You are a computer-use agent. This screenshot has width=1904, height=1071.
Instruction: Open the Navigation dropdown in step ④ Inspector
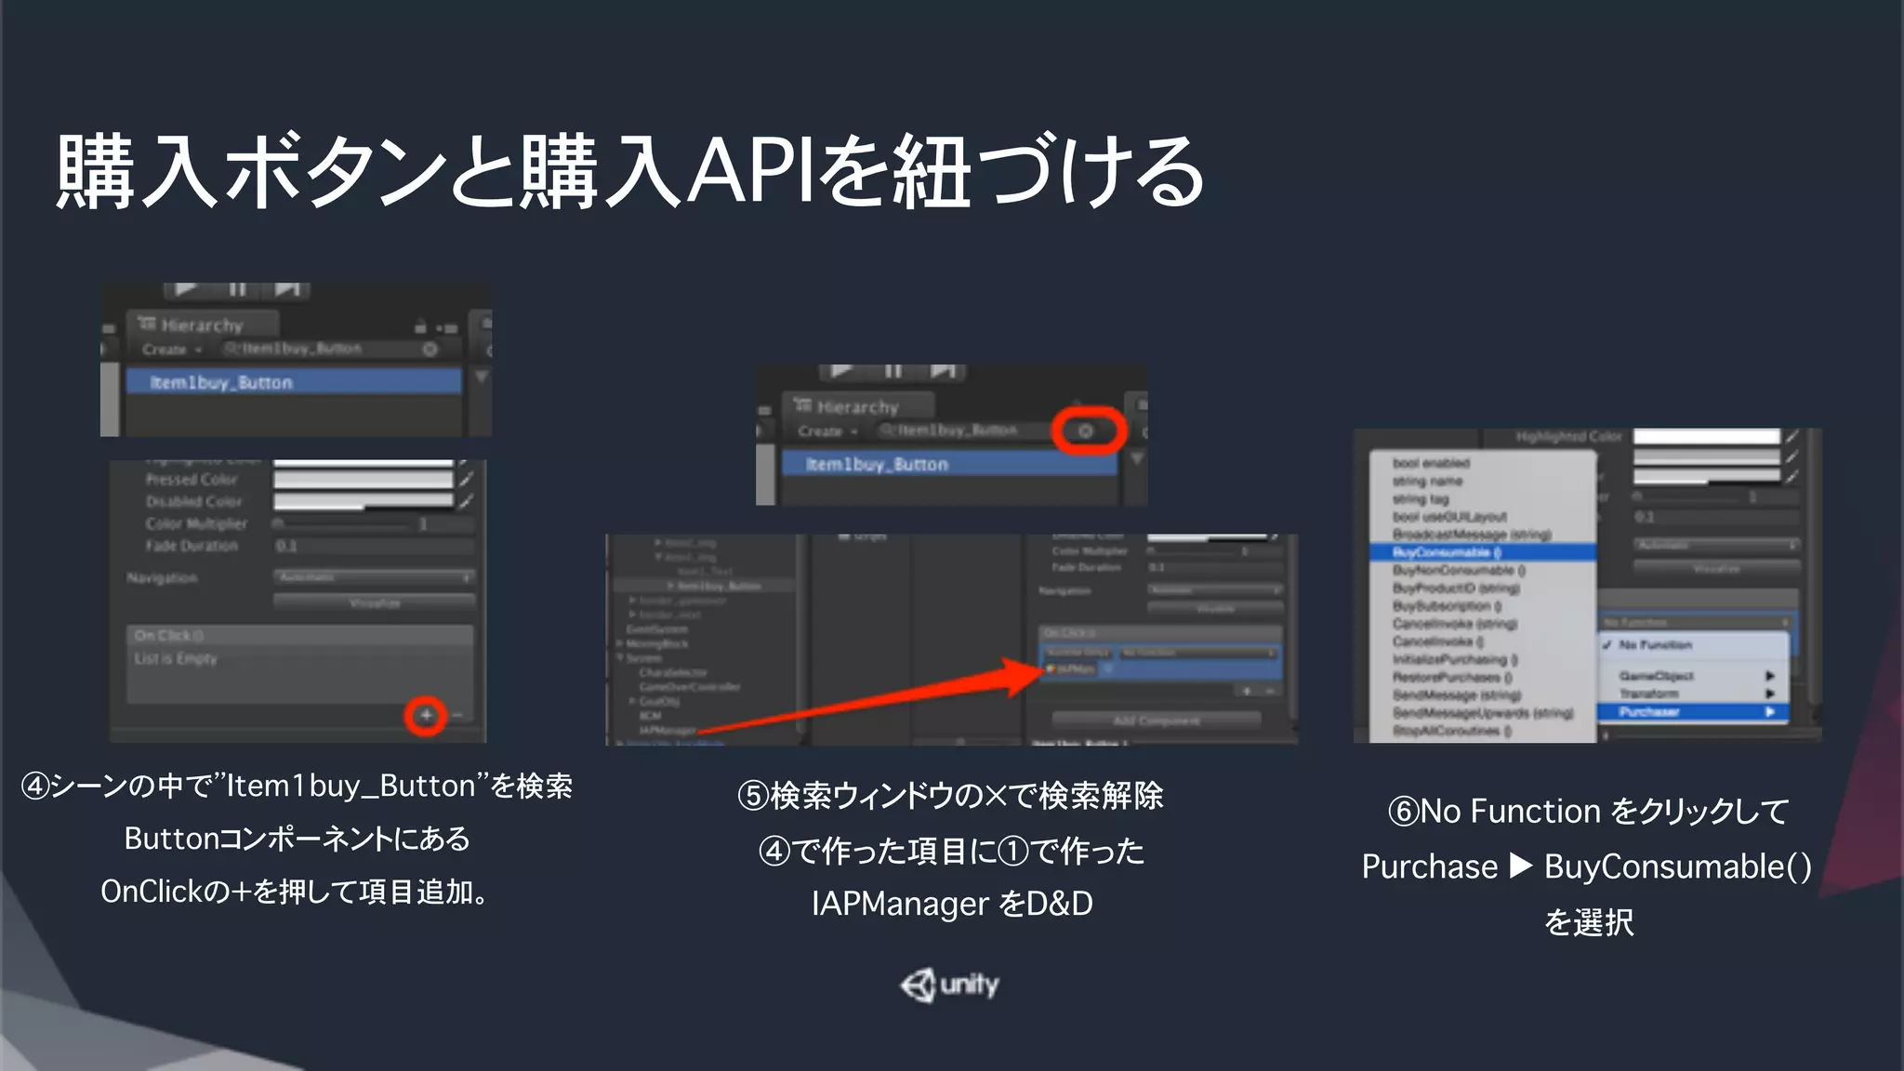coord(374,577)
